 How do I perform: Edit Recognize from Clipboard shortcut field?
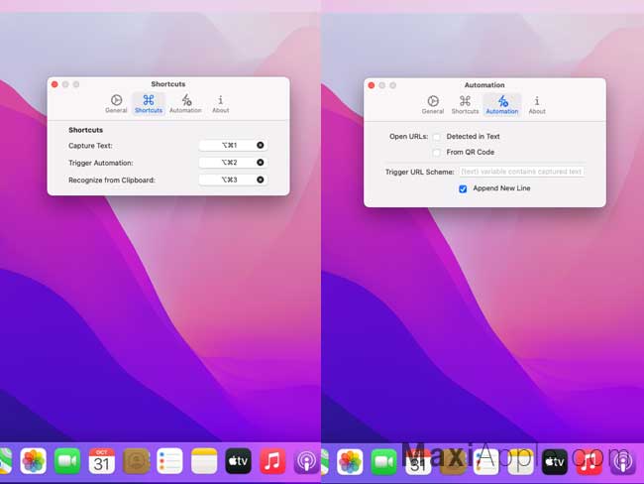[x=233, y=180]
